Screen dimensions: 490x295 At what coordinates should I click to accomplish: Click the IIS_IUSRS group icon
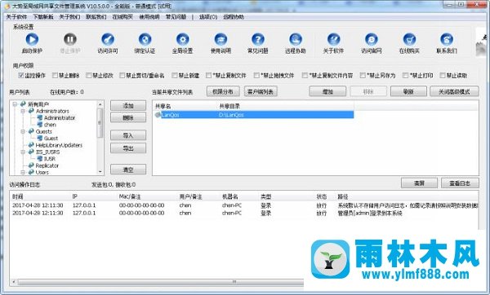pyautogui.click(x=31, y=152)
